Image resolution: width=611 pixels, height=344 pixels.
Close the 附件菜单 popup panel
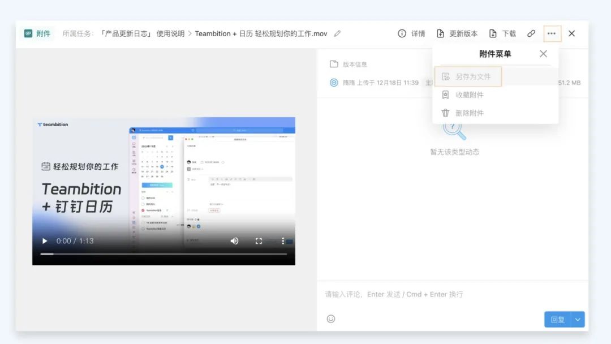543,54
